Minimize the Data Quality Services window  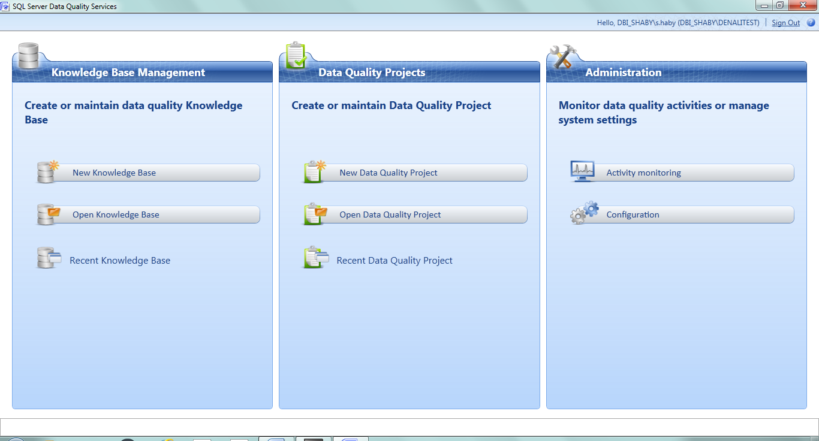tap(764, 5)
